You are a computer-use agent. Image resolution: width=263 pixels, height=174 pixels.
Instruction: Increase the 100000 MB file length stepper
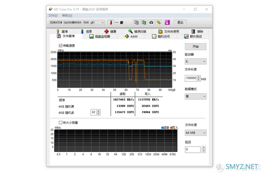click(198, 77)
